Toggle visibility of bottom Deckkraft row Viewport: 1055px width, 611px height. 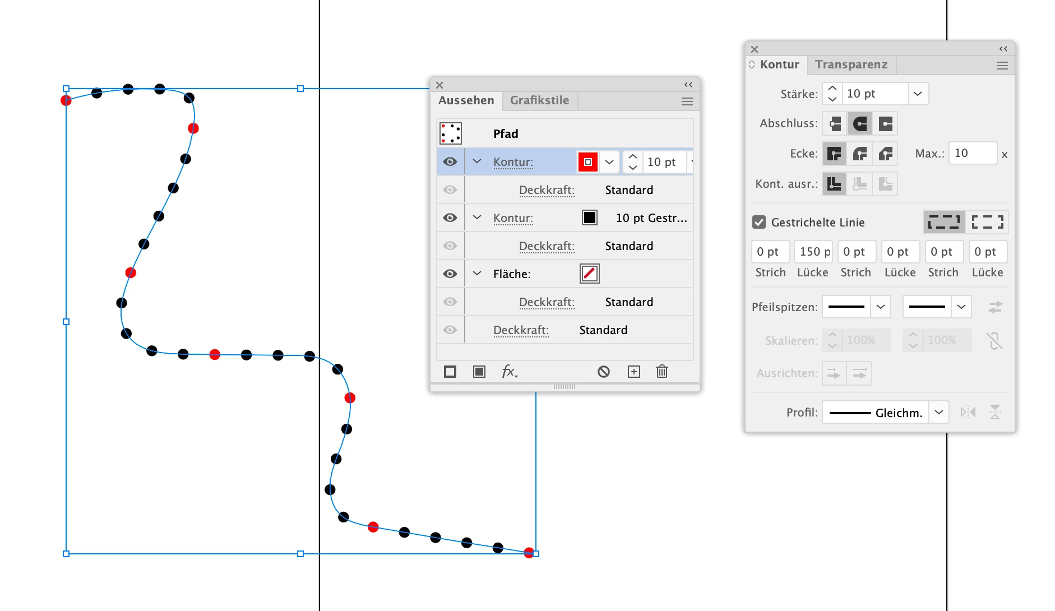pyautogui.click(x=450, y=330)
